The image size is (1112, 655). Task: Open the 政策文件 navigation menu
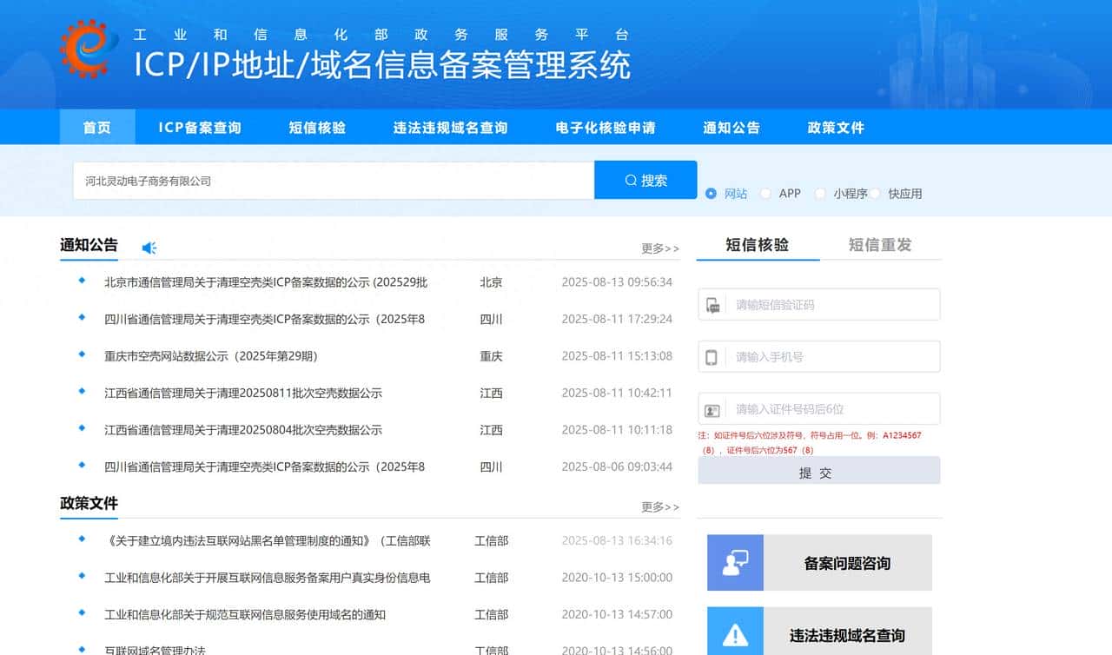833,127
